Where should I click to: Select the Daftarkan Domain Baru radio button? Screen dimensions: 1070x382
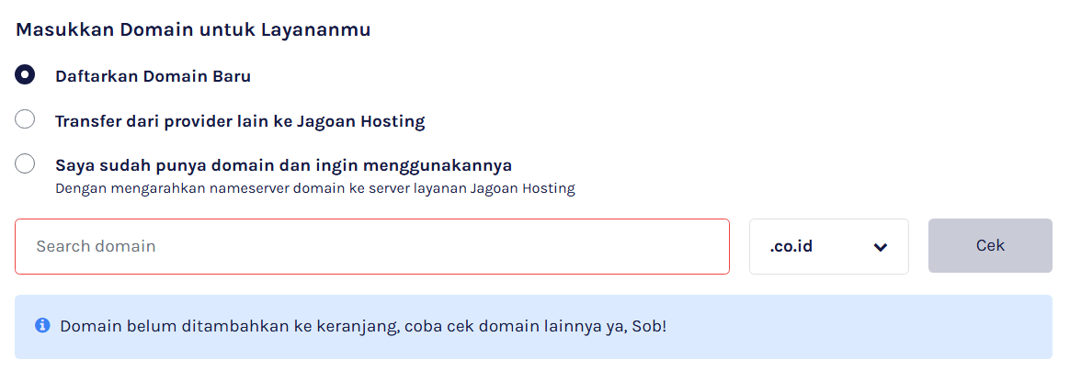pyautogui.click(x=25, y=75)
